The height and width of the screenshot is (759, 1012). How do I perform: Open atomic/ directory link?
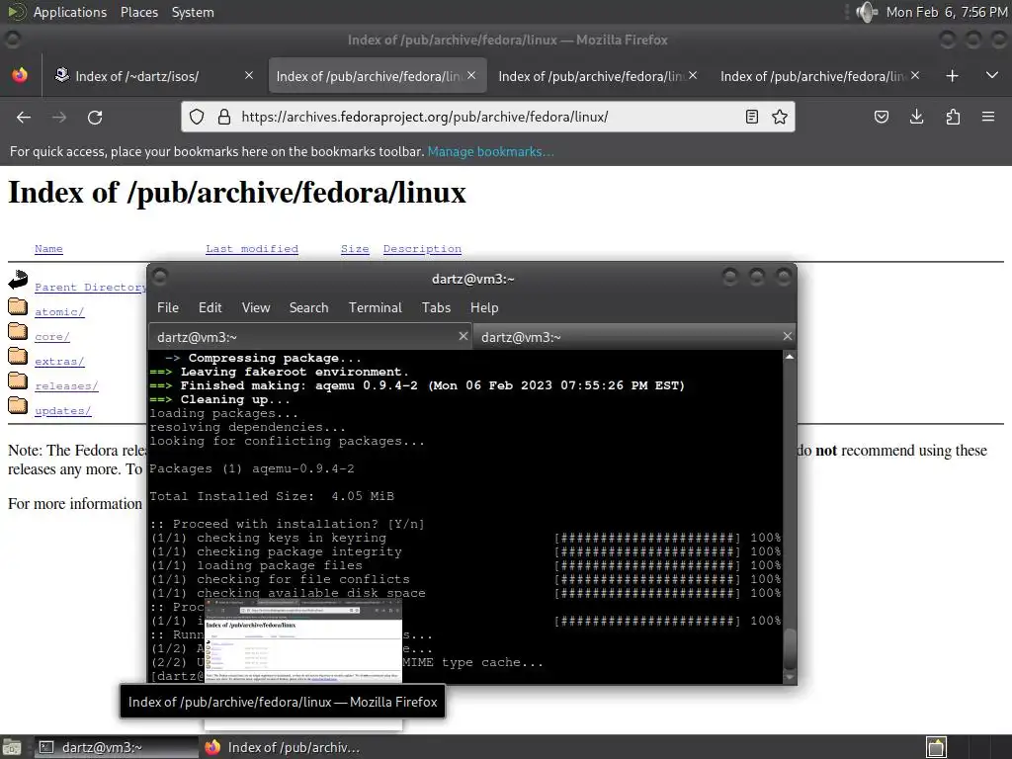pyautogui.click(x=59, y=311)
